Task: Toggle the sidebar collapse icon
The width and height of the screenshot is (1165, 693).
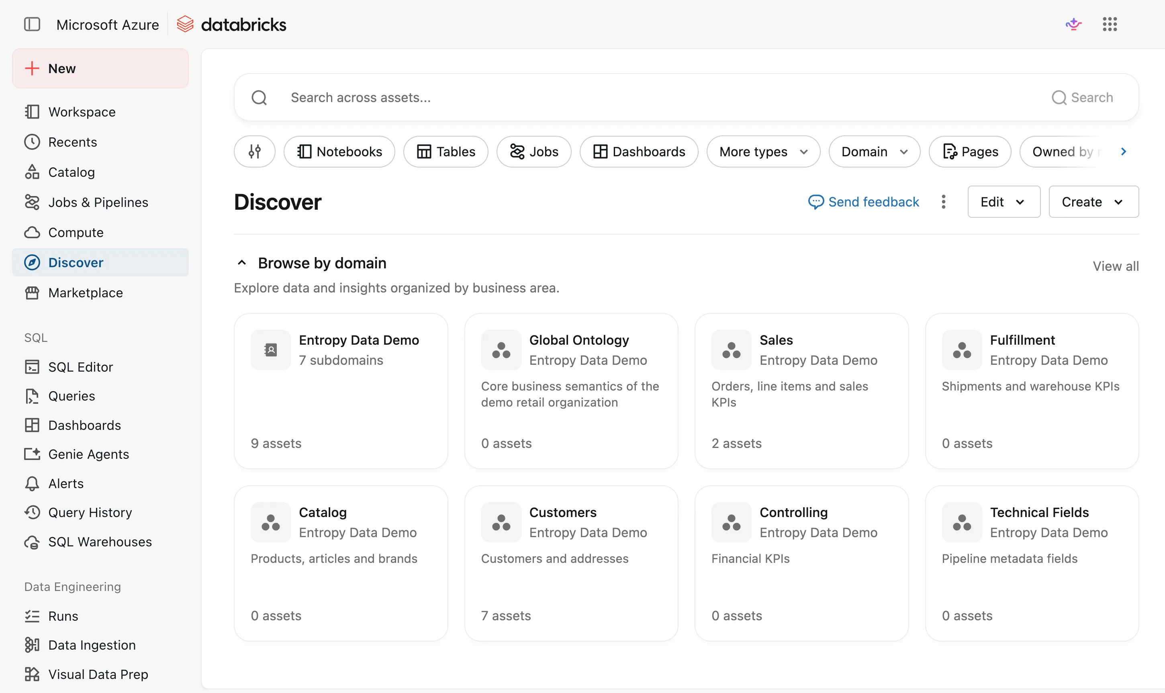Action: (x=32, y=24)
